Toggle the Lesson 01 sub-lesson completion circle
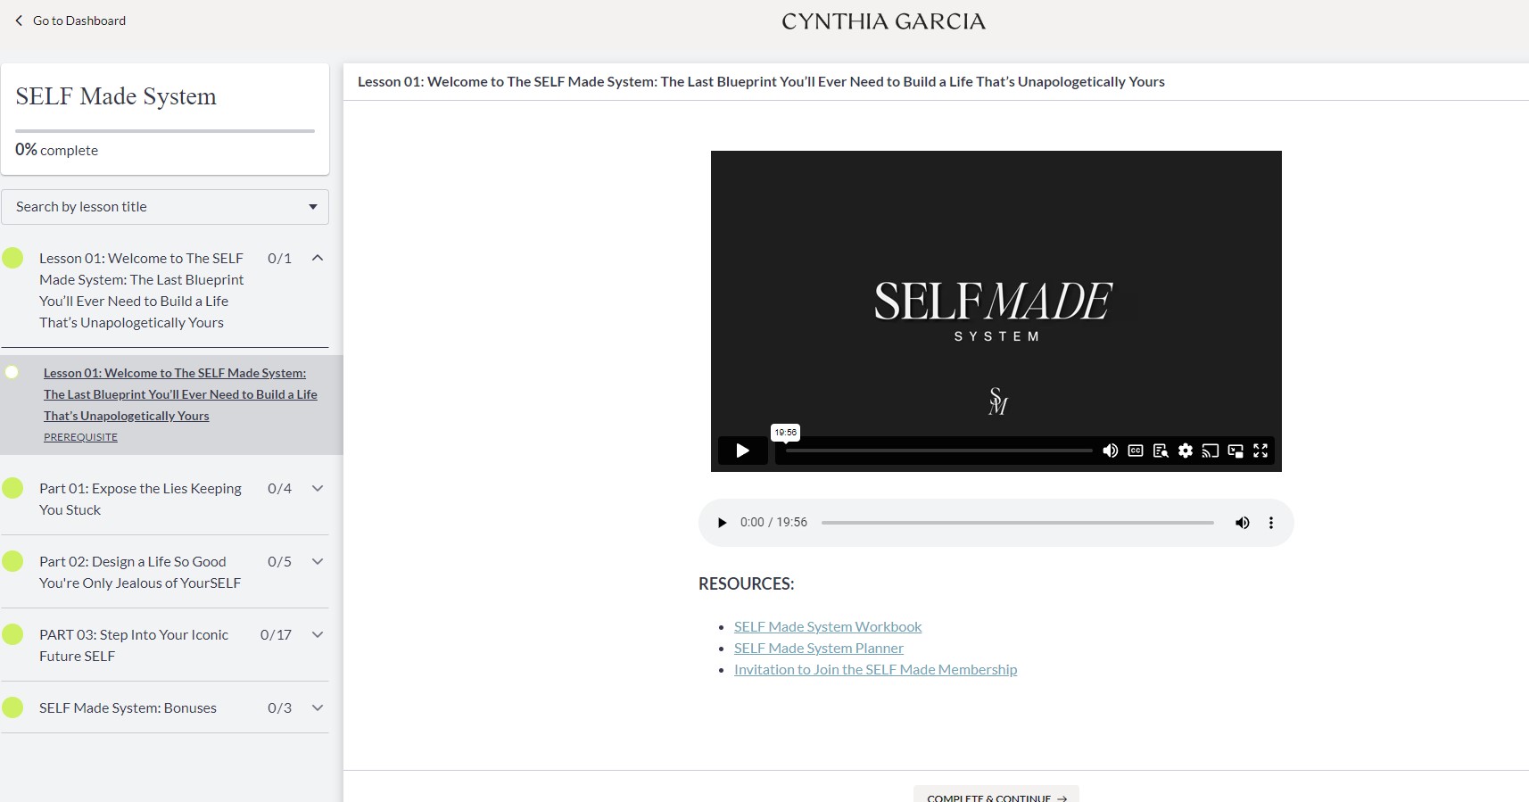The image size is (1529, 802). (x=12, y=372)
